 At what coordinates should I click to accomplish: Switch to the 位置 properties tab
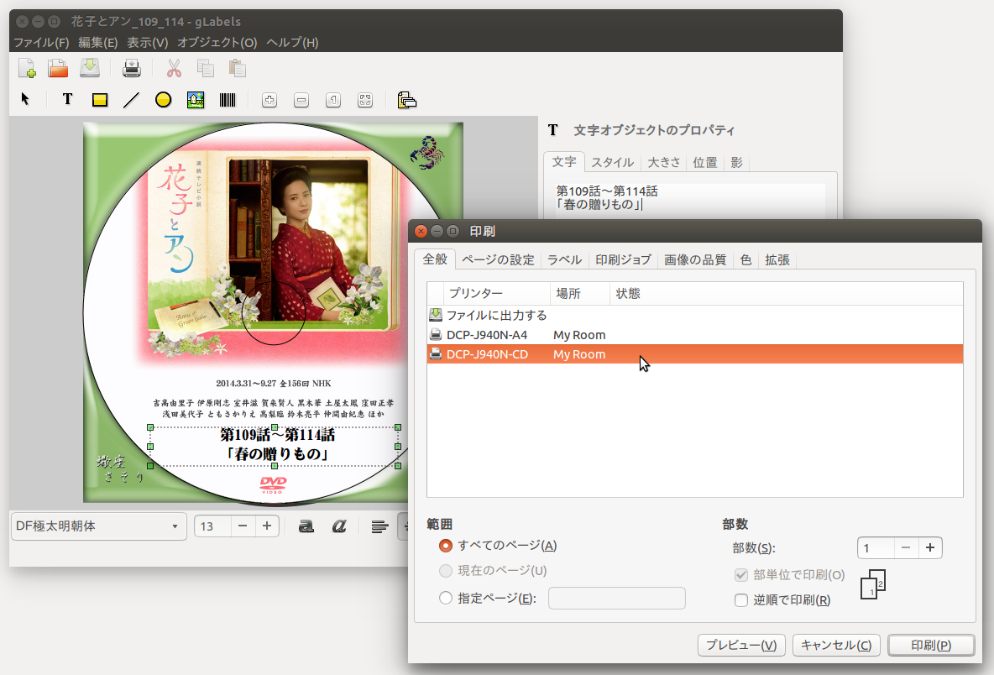(x=705, y=162)
